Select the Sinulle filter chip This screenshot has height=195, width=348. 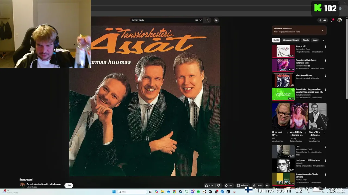click(306, 40)
